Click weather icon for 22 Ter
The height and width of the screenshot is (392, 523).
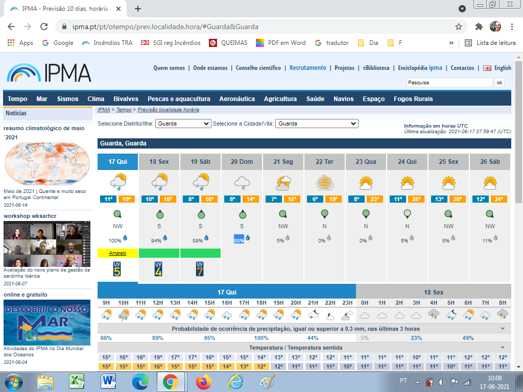(x=325, y=182)
